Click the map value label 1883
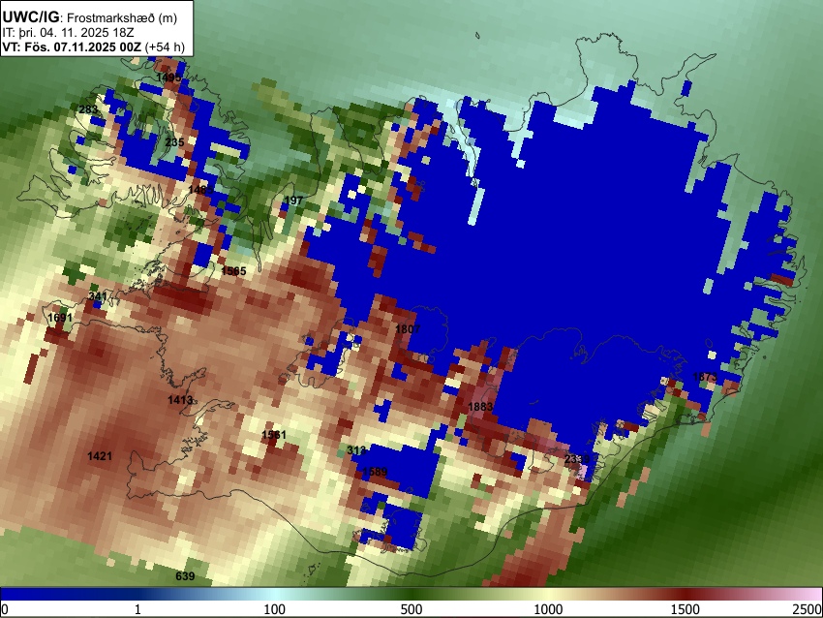 pyautogui.click(x=480, y=407)
